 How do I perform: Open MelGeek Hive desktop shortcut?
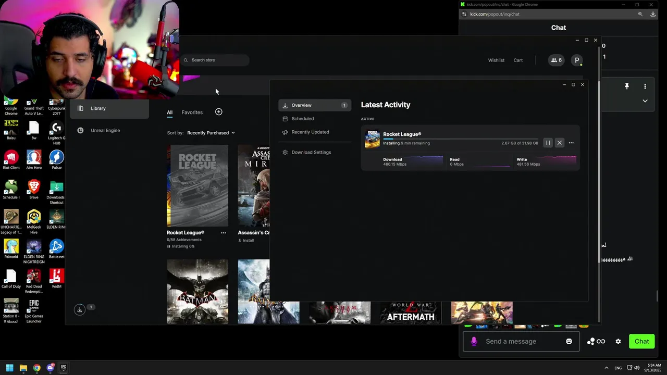pos(34,221)
